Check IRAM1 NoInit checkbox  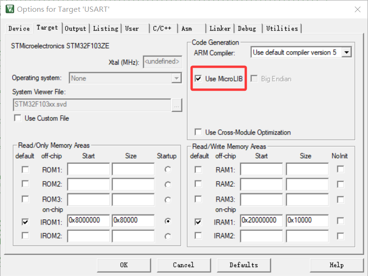click(x=341, y=221)
